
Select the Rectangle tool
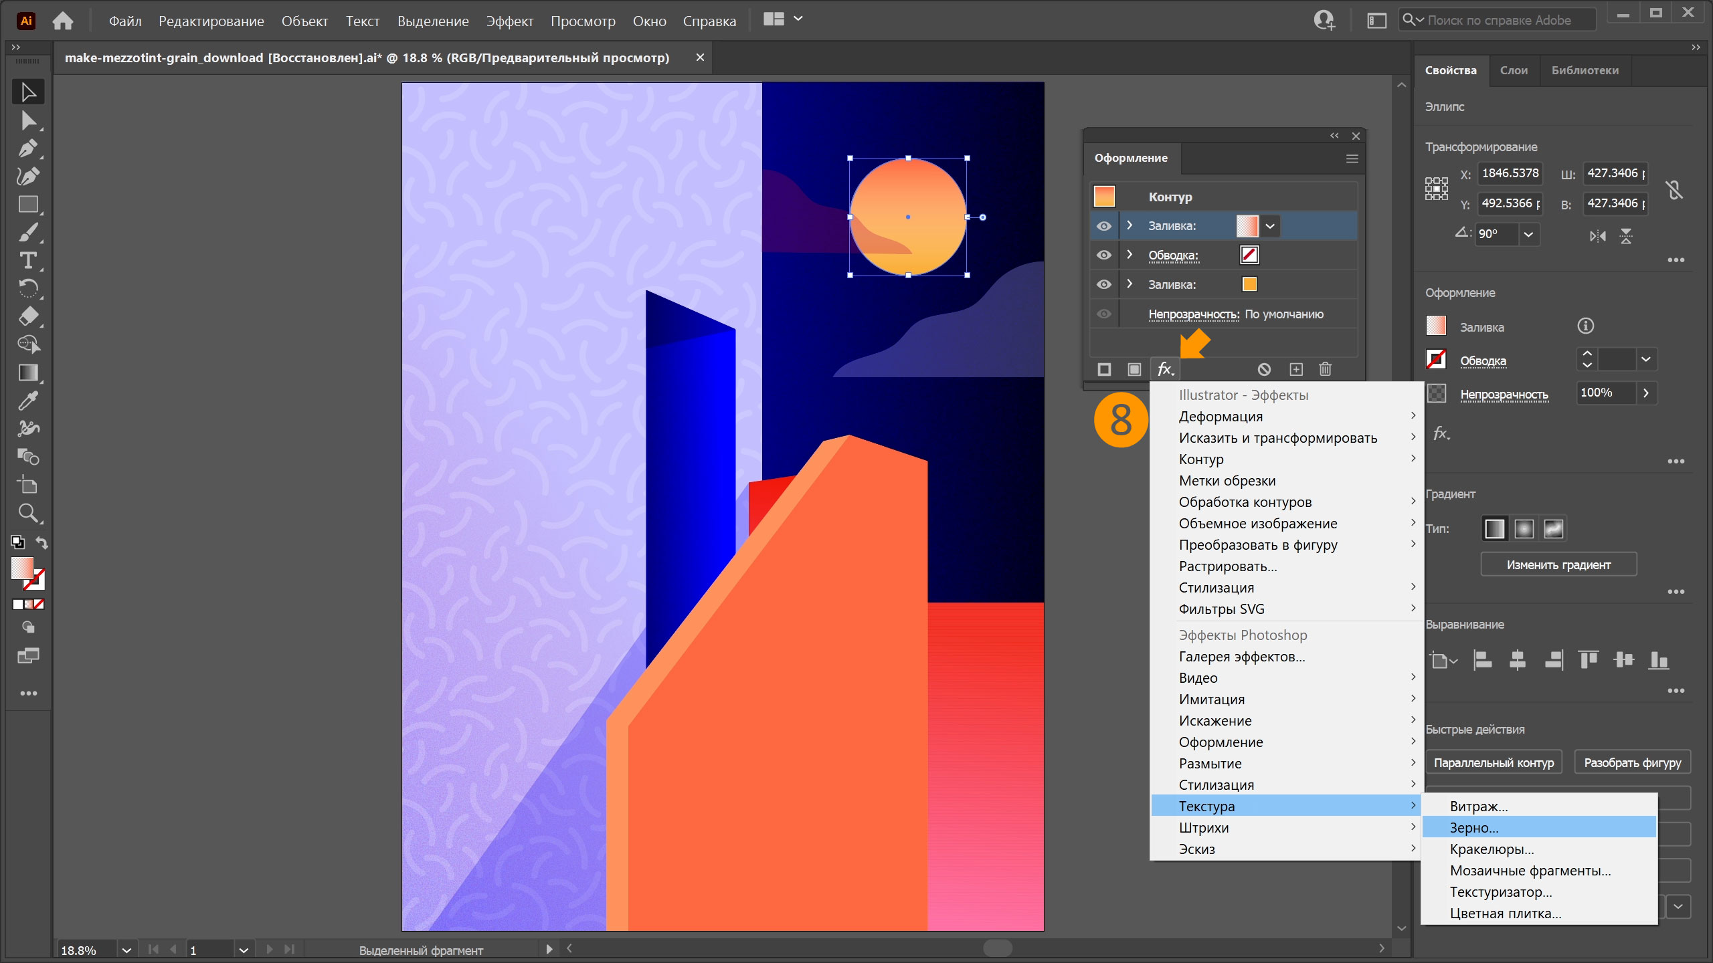point(27,204)
